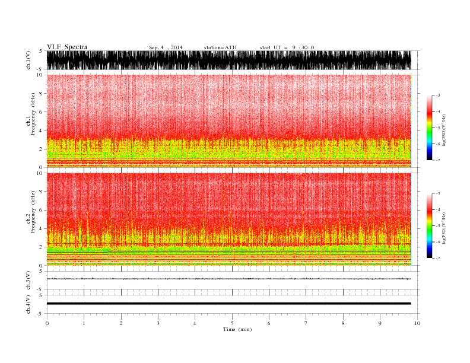
Task: Click the log(PSD) label beside ch.1 color bar
Action: [444, 130]
